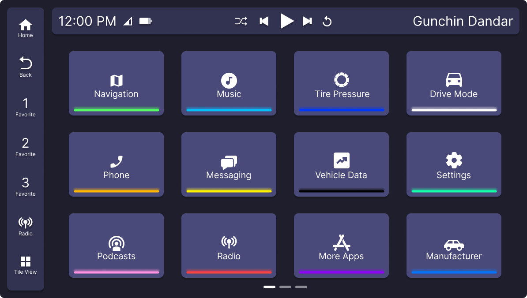Open Favorite 1 in sidebar
This screenshot has width=527, height=298.
point(26,108)
